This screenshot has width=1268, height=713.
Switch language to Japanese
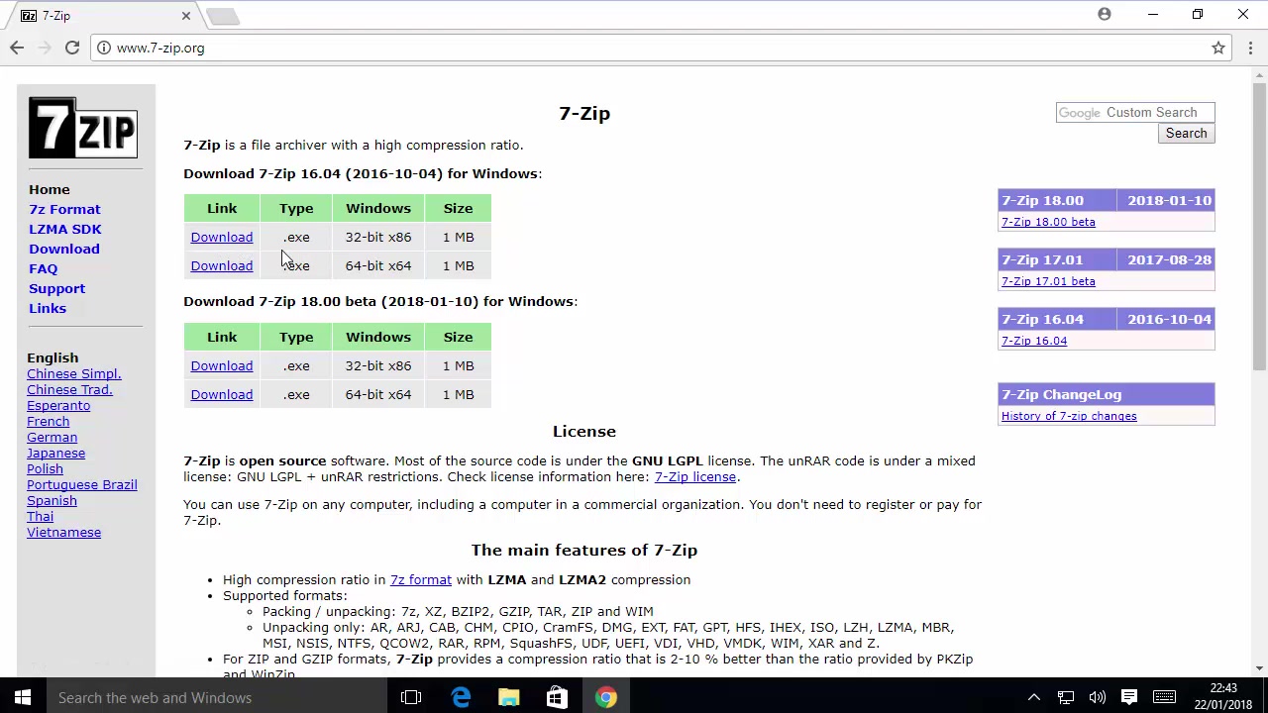(x=56, y=453)
